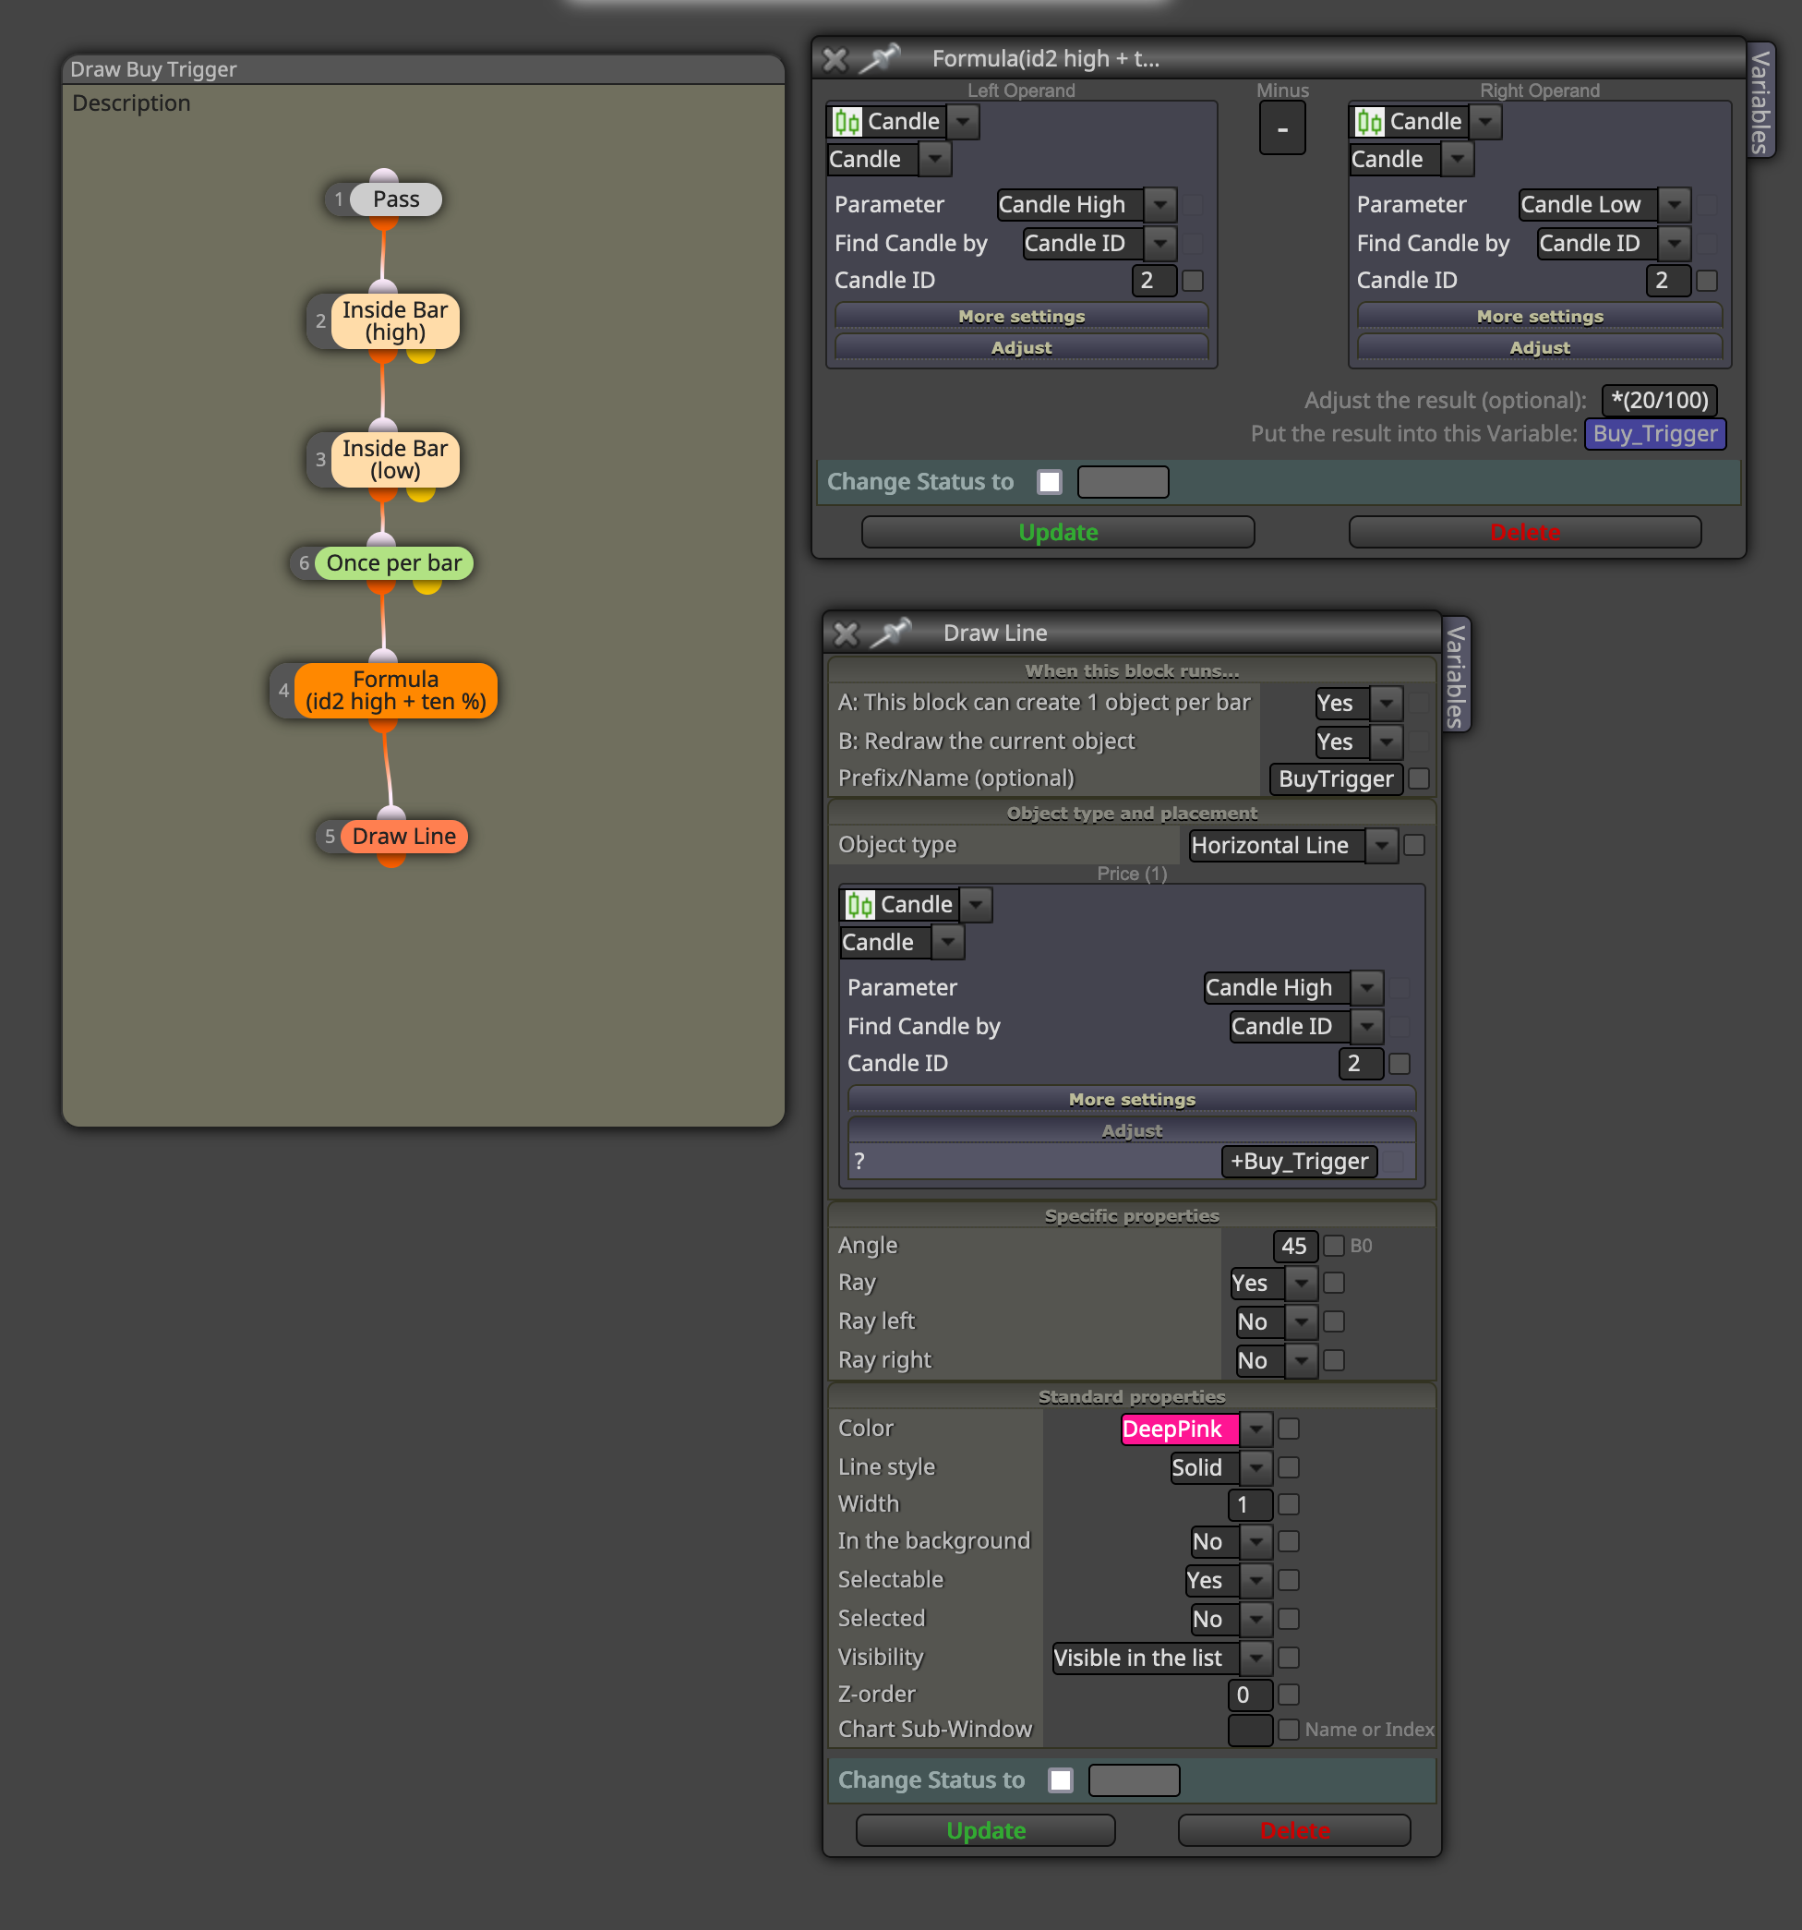Open DeepPink color swatch selector
The image size is (1802, 1930).
[x=1180, y=1429]
